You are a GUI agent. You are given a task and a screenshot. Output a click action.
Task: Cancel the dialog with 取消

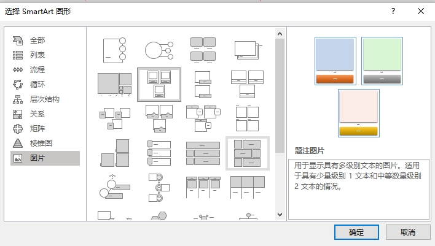[408, 232]
